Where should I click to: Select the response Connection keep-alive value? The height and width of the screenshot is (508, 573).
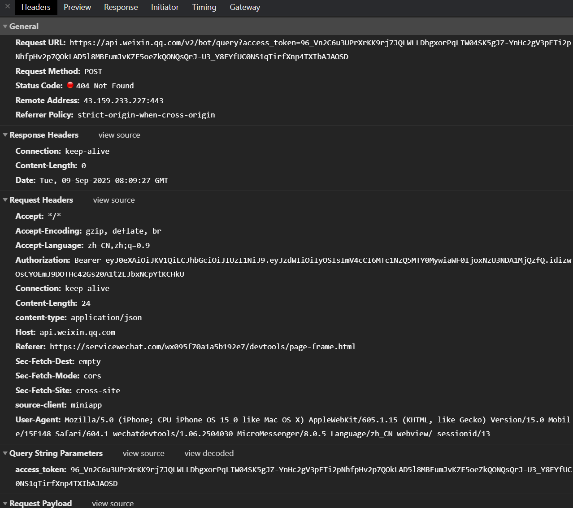click(87, 152)
